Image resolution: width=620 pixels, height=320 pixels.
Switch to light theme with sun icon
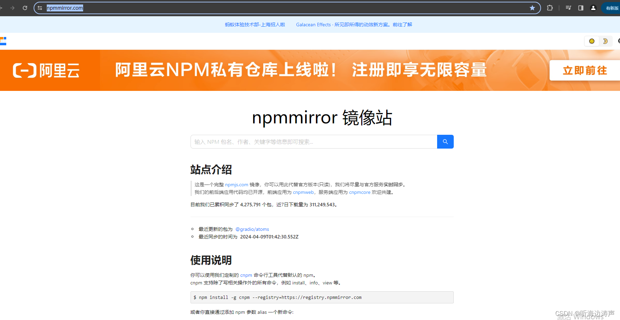592,41
